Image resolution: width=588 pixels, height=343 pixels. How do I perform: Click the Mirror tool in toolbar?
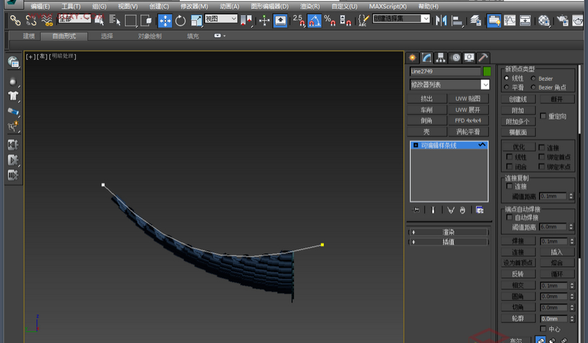(441, 21)
